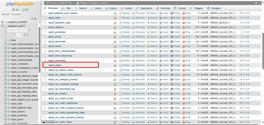Expand wpy5_loginizer_logs sidebar node
The image size is (264, 125).
pyautogui.click(x=6, y=108)
